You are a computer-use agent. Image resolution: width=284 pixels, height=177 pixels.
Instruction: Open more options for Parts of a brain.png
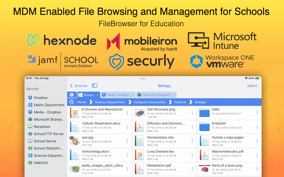(257, 169)
